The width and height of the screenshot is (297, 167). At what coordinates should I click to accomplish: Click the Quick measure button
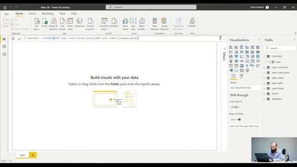tap(164, 24)
